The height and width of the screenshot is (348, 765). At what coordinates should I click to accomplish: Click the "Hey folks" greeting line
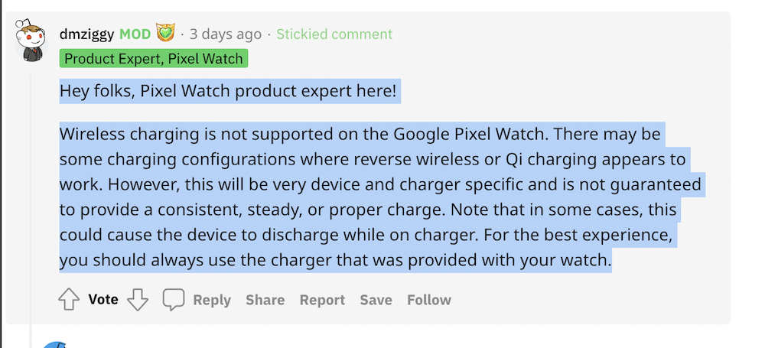(228, 93)
